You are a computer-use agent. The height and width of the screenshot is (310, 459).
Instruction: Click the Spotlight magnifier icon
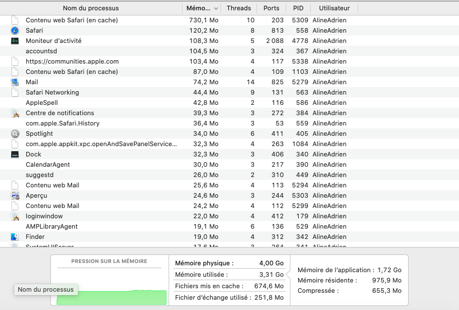[15, 134]
